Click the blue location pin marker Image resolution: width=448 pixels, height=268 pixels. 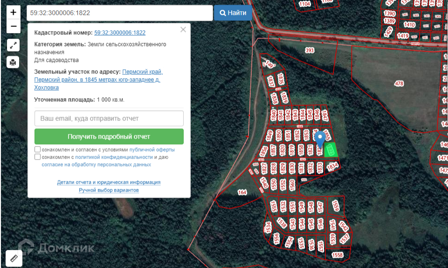320,139
